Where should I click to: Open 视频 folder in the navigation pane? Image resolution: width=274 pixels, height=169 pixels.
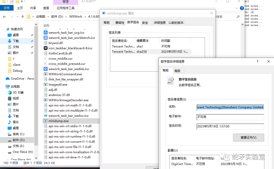[16, 98]
